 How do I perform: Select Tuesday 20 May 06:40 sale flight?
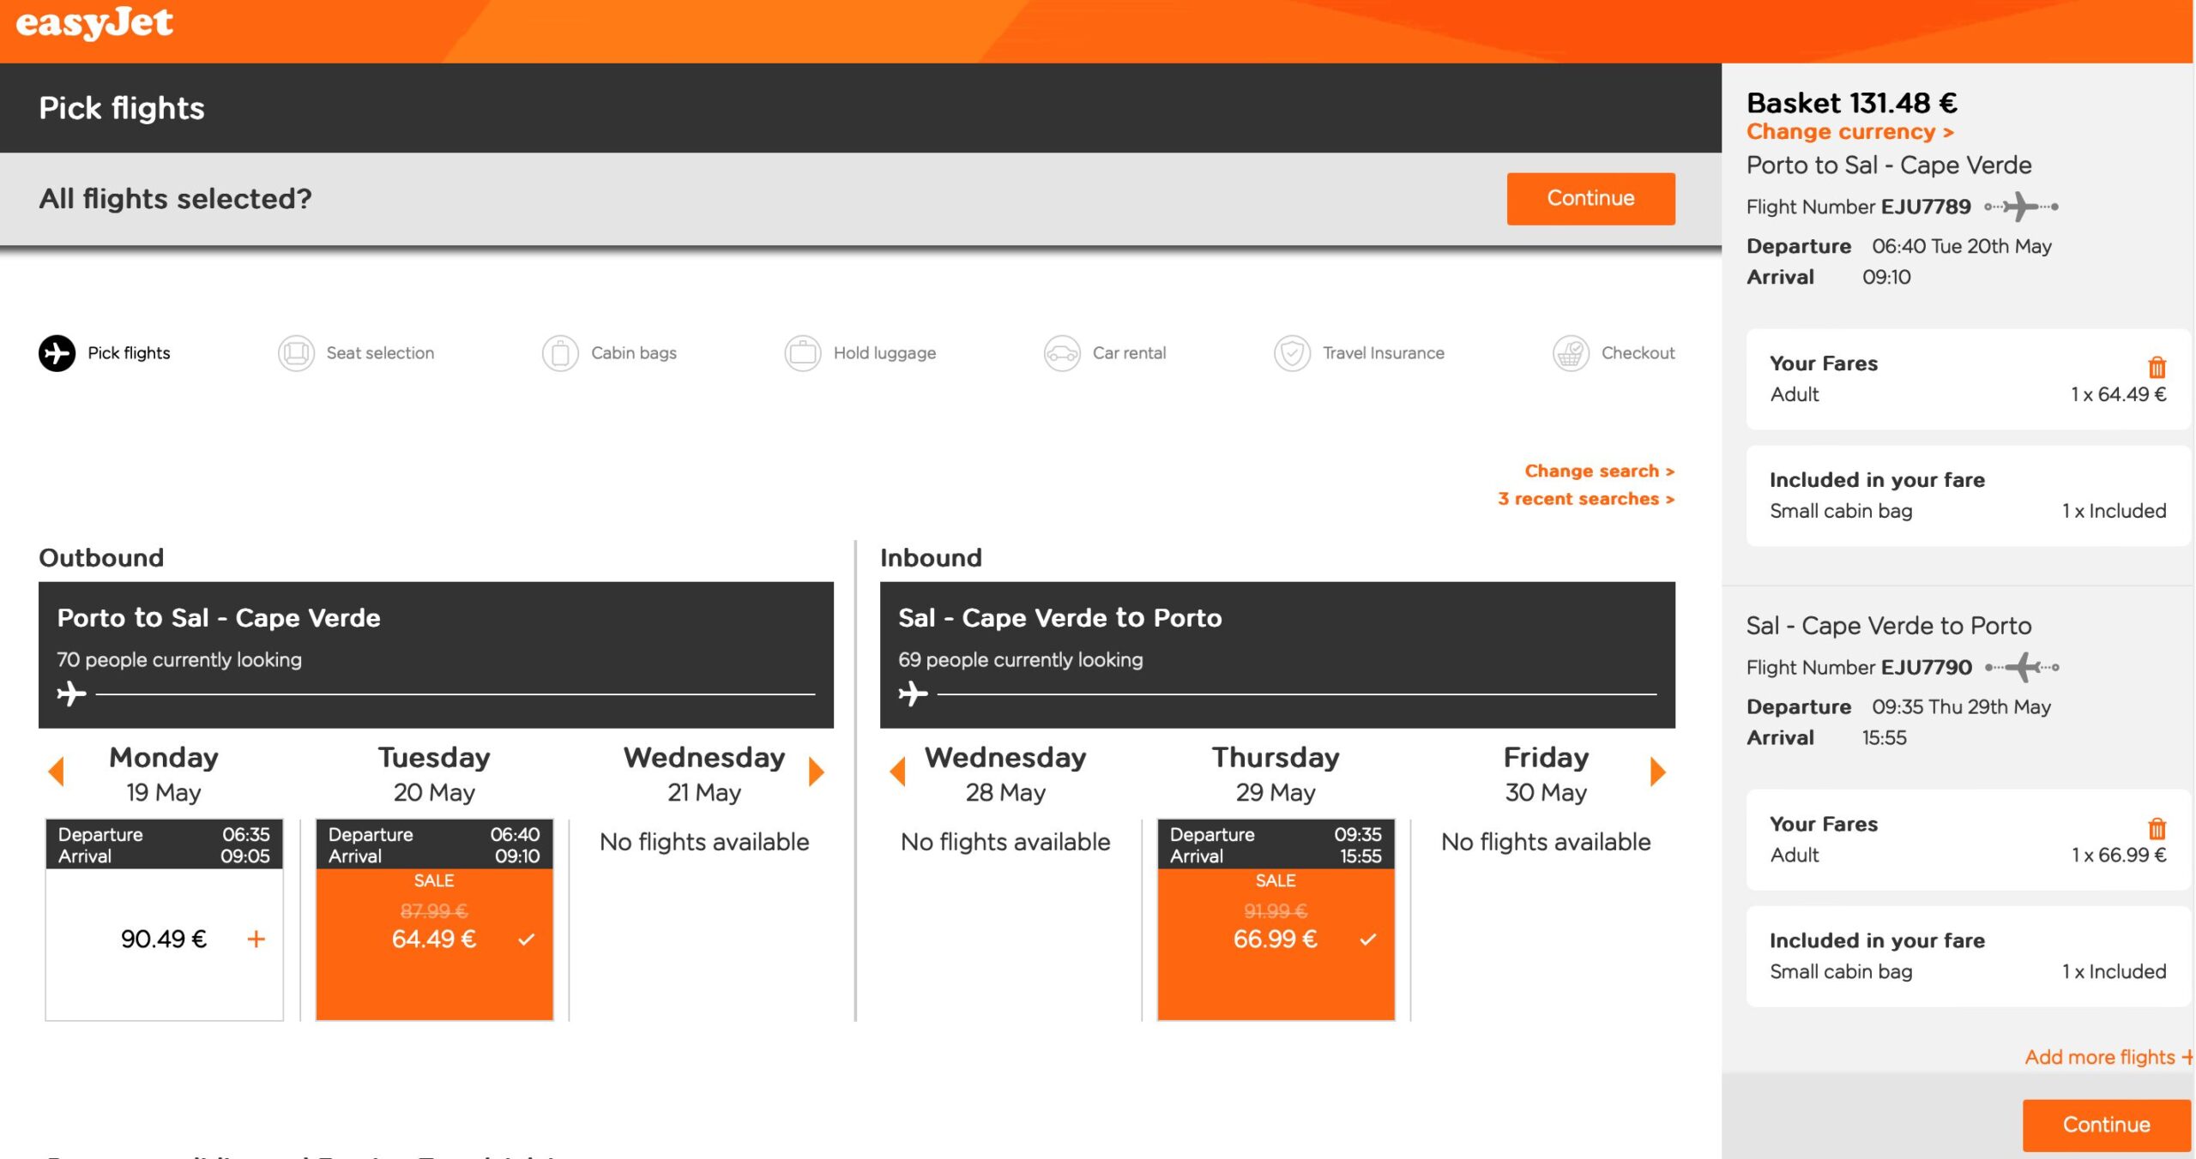pyautogui.click(x=434, y=920)
